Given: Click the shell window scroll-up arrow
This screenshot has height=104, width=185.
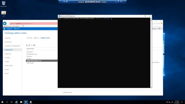Looking at the screenshot, I should point(151,18).
